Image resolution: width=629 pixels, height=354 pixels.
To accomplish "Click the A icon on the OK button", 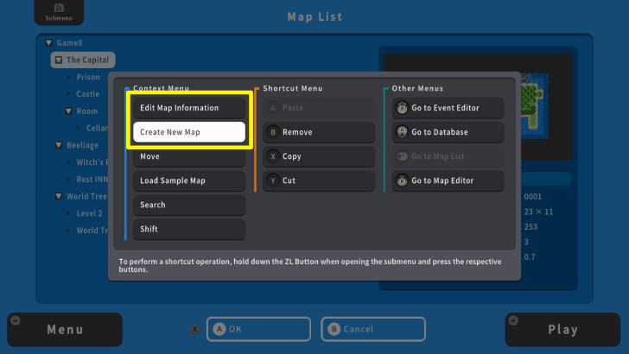I will 219,329.
